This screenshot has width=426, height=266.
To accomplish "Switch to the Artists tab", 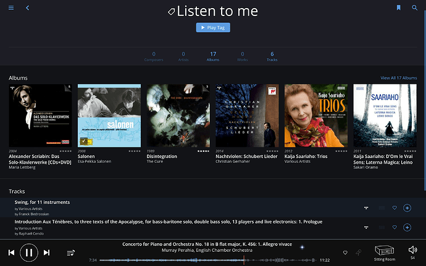I will coord(183,57).
